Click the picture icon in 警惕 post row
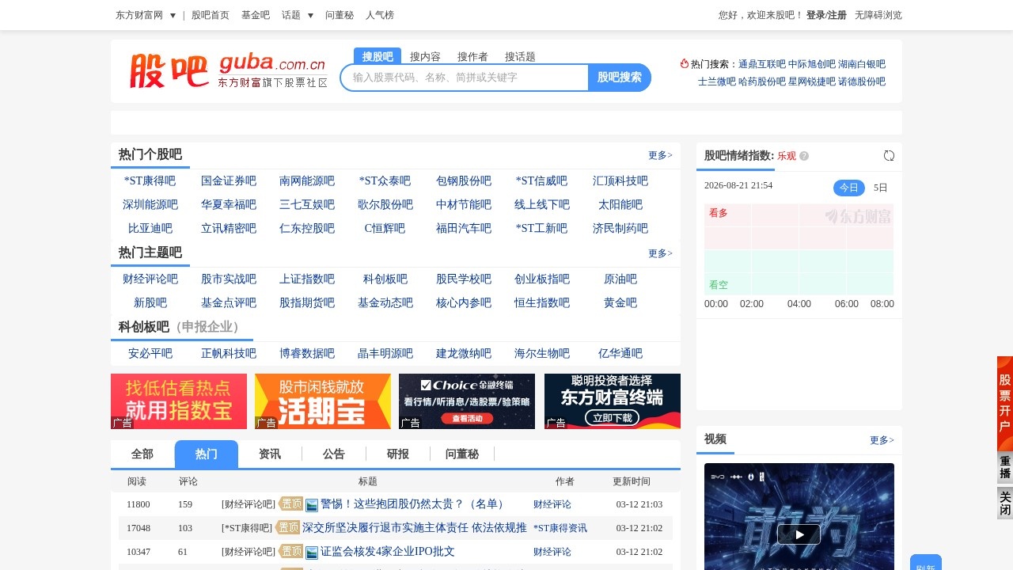The image size is (1013, 570). pyautogui.click(x=312, y=505)
